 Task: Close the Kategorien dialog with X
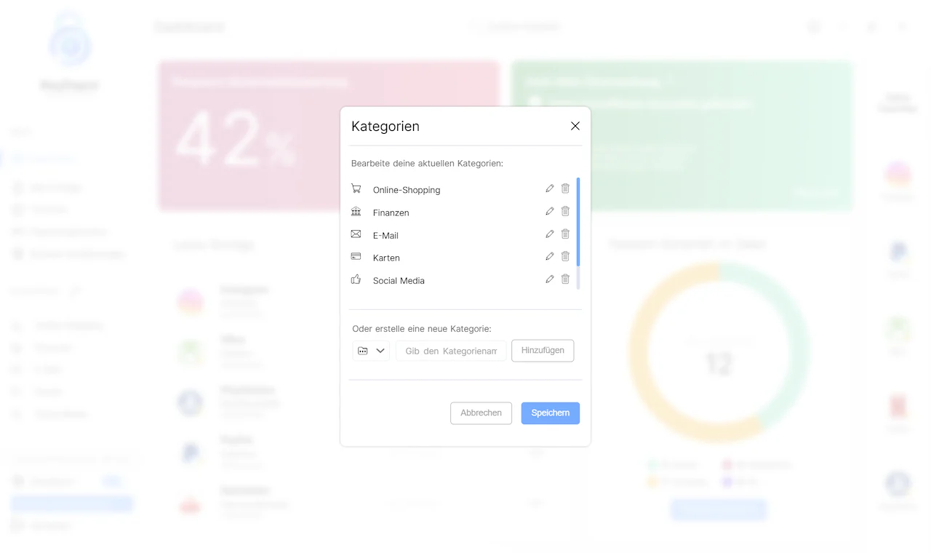575,126
